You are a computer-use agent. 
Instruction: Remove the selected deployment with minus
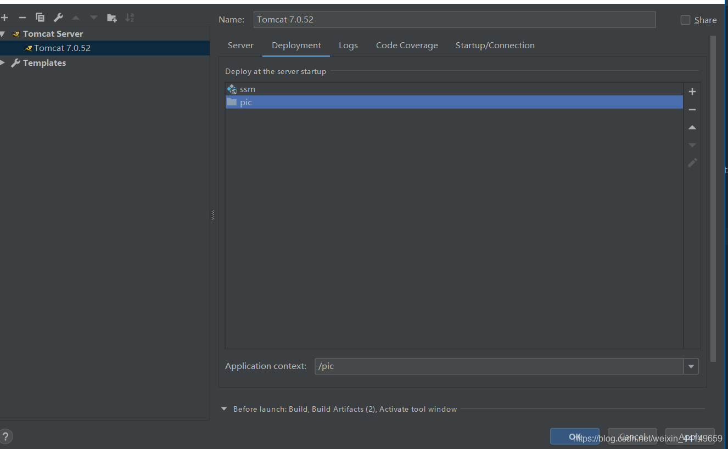click(692, 110)
